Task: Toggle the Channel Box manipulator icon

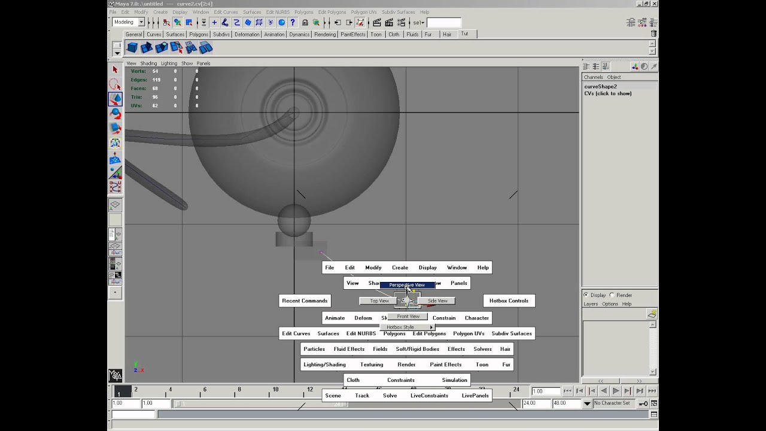Action: 635,66
